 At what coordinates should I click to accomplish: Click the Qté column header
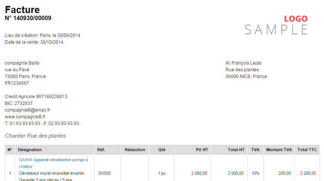click(x=162, y=150)
